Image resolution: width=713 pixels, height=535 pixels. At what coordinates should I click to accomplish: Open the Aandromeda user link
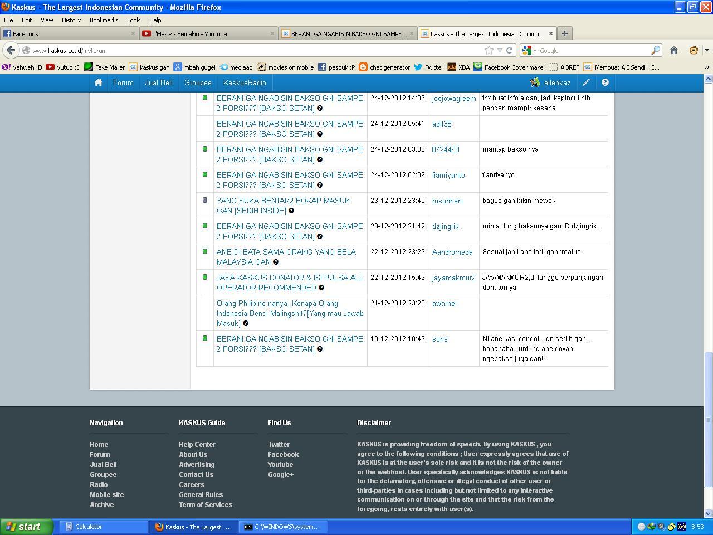point(452,252)
